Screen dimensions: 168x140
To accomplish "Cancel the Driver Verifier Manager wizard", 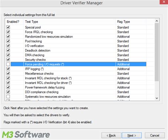I will [x=155, y=135].
